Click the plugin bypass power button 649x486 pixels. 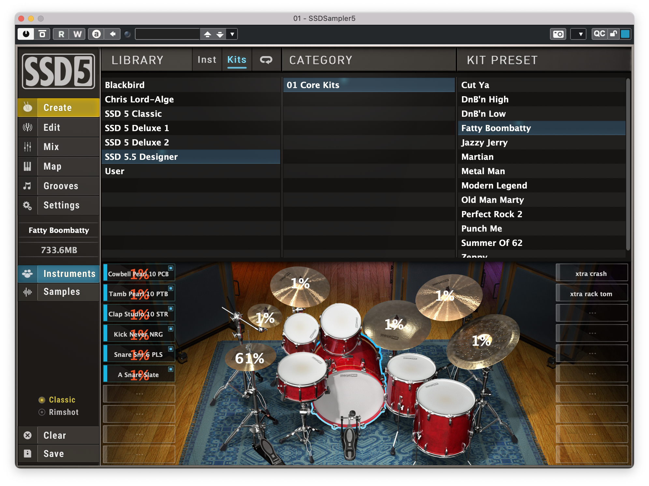coord(26,34)
